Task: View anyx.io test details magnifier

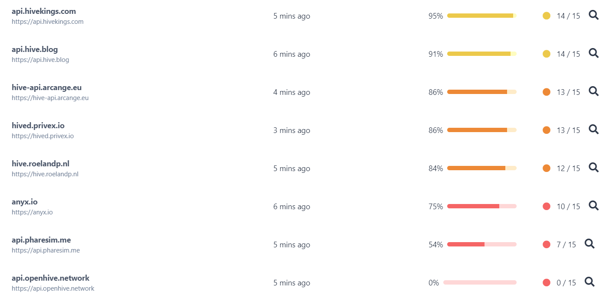Action: (593, 206)
